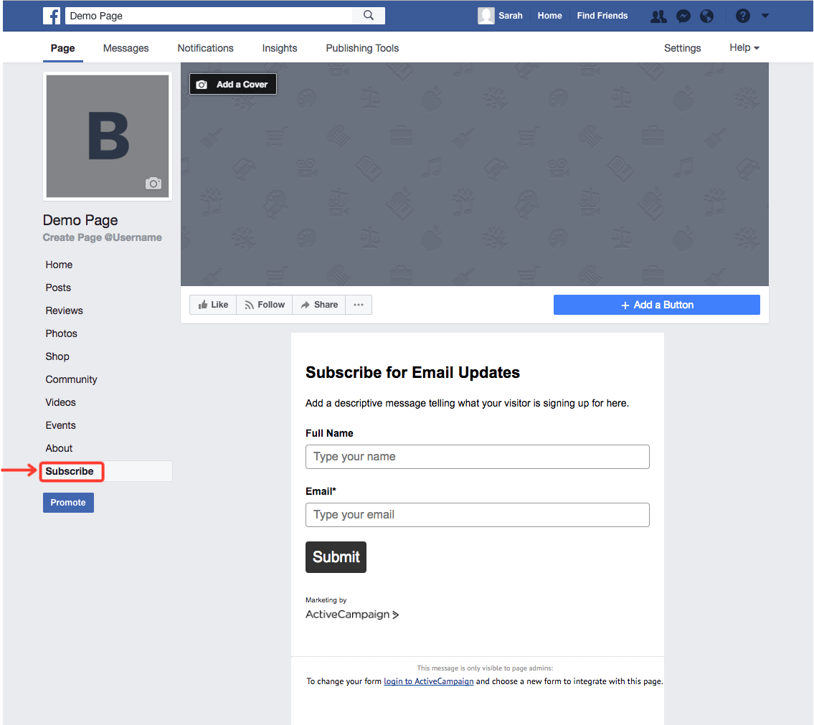Screen dimensions: 814x725
Task: Click the camera icon on profile picture
Action: 153,184
